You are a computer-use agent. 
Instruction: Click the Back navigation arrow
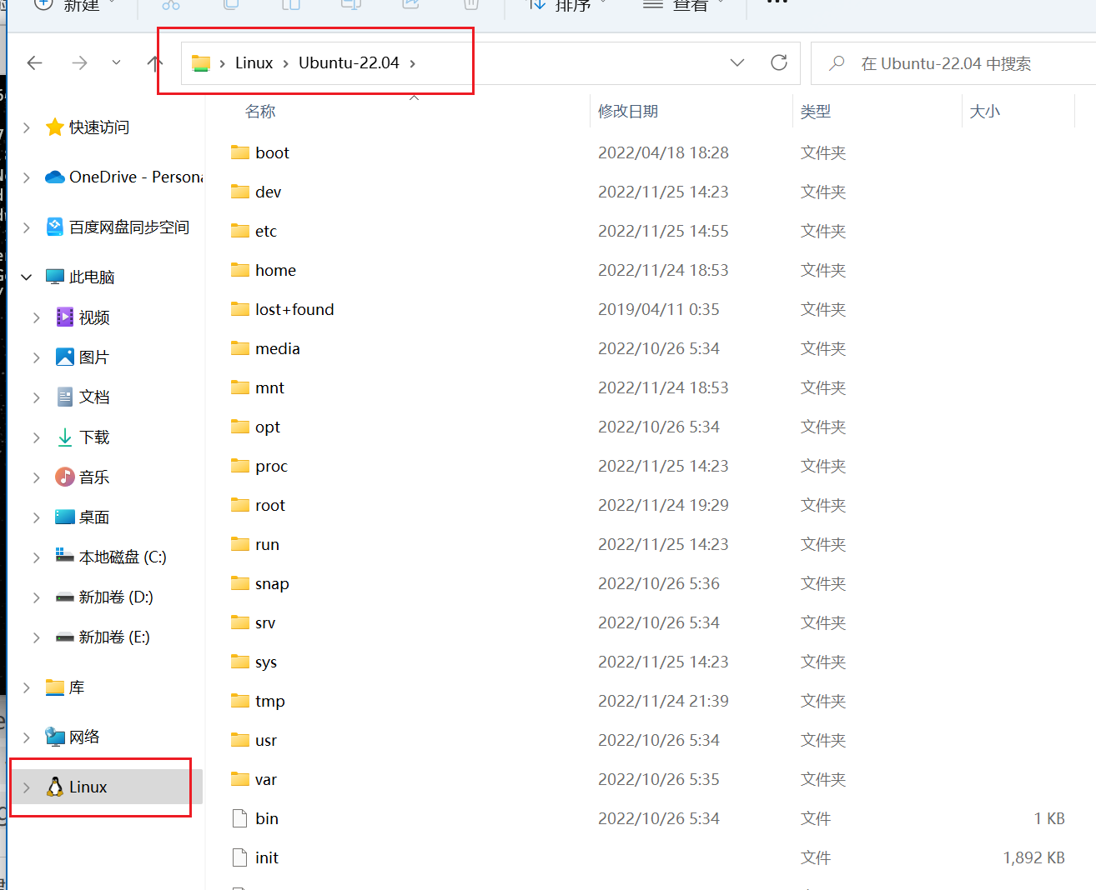35,62
